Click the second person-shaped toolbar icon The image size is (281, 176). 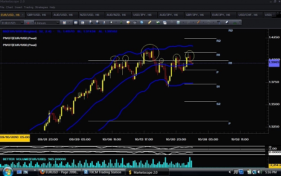pyautogui.click(x=98, y=23)
